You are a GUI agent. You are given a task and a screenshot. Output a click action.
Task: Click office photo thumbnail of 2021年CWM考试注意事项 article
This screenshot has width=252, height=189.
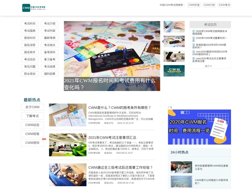coord(68,145)
